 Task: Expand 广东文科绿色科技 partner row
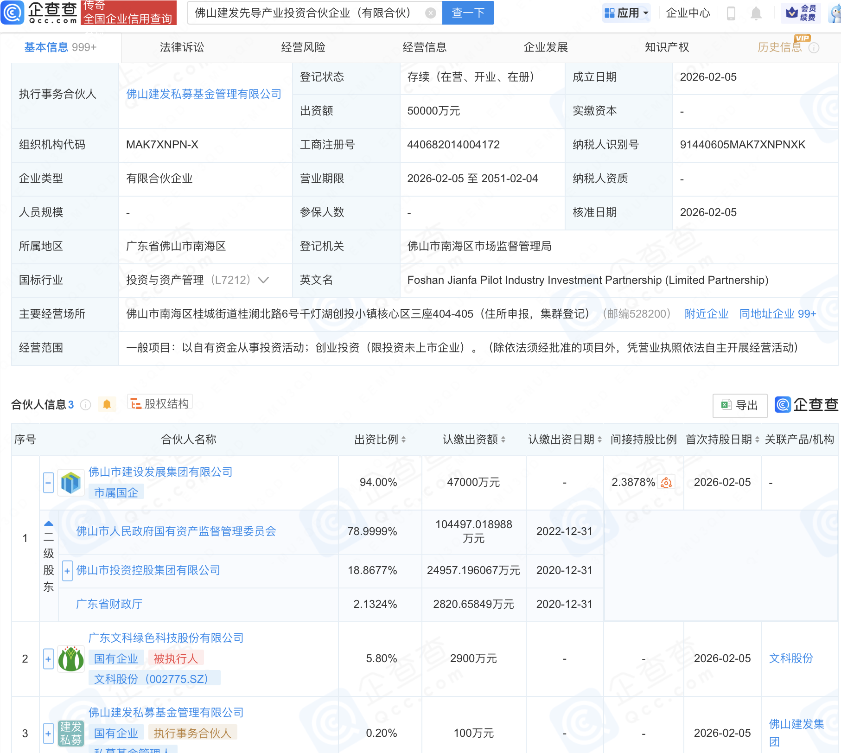click(x=48, y=659)
